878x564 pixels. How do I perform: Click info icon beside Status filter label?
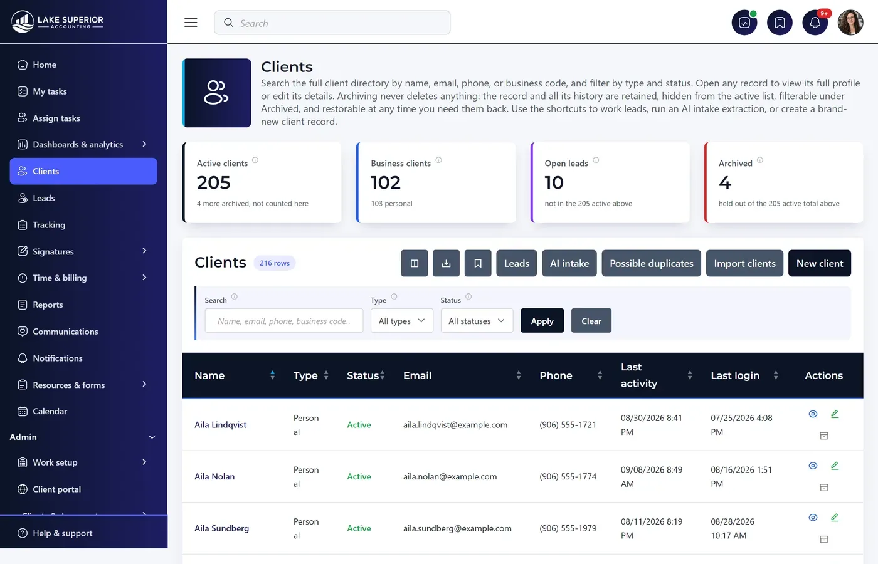[468, 297]
